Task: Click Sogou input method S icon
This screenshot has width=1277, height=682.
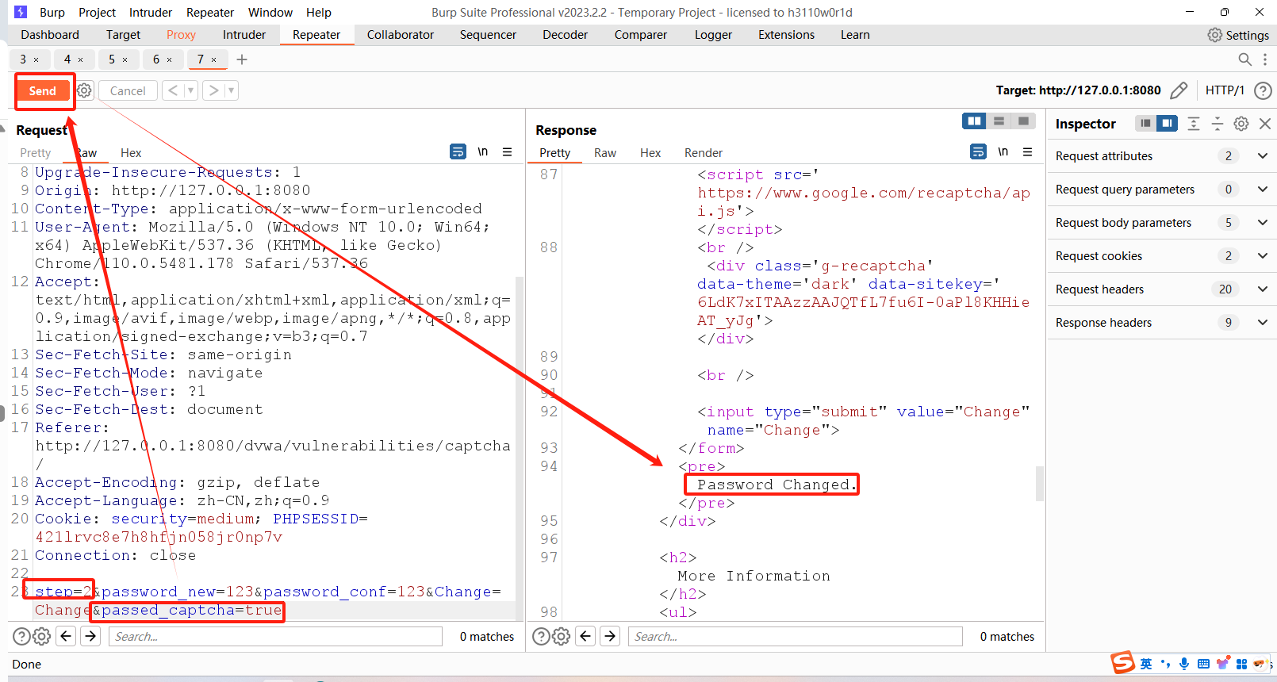Action: point(1122,663)
